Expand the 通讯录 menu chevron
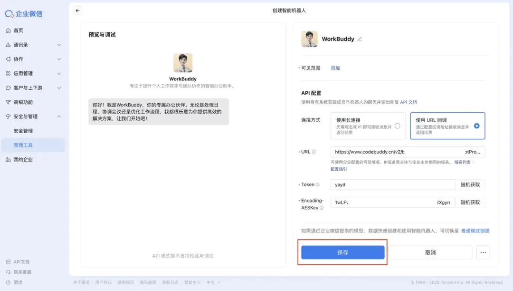Screen dimensions: 513x291 [x=59, y=45]
